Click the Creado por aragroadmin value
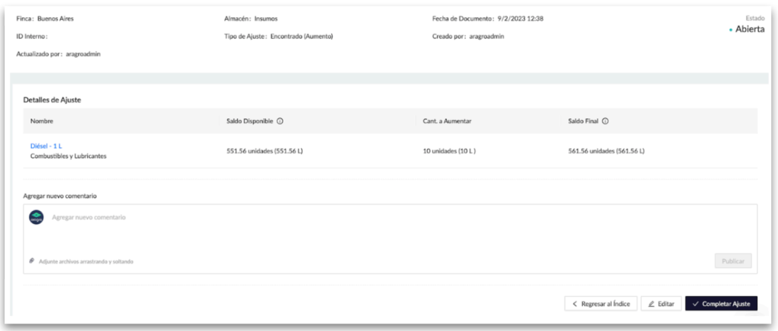778x331 pixels. (x=487, y=36)
